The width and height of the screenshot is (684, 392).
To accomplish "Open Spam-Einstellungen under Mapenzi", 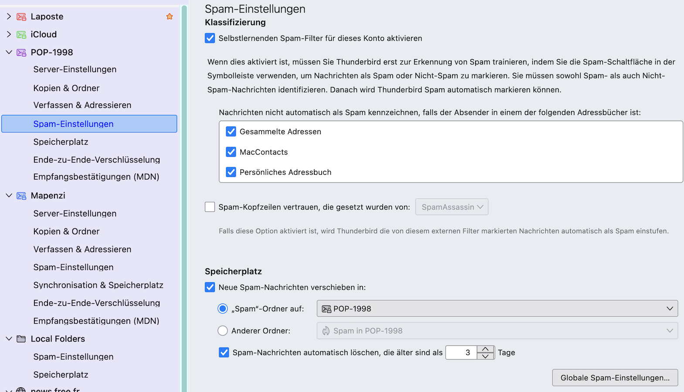I will coord(73,267).
